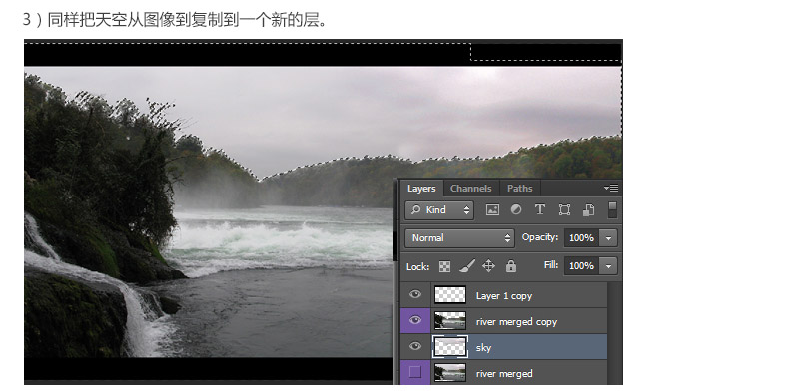Open the Fill slider dropdown arrow
The image size is (799, 392).
pos(608,265)
